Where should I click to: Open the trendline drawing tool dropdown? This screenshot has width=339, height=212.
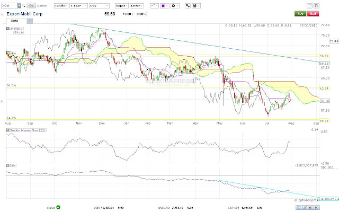154,6
